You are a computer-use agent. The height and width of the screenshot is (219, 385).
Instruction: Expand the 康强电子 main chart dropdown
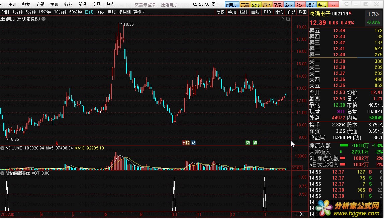[43, 19]
